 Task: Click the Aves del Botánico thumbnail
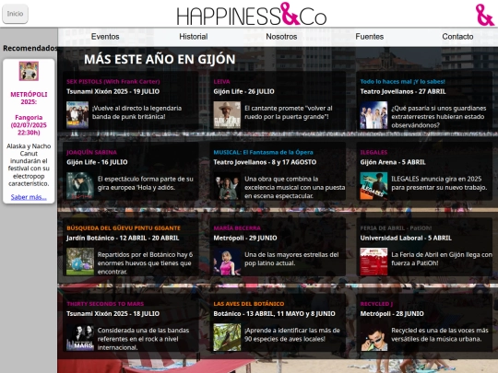pos(227,337)
